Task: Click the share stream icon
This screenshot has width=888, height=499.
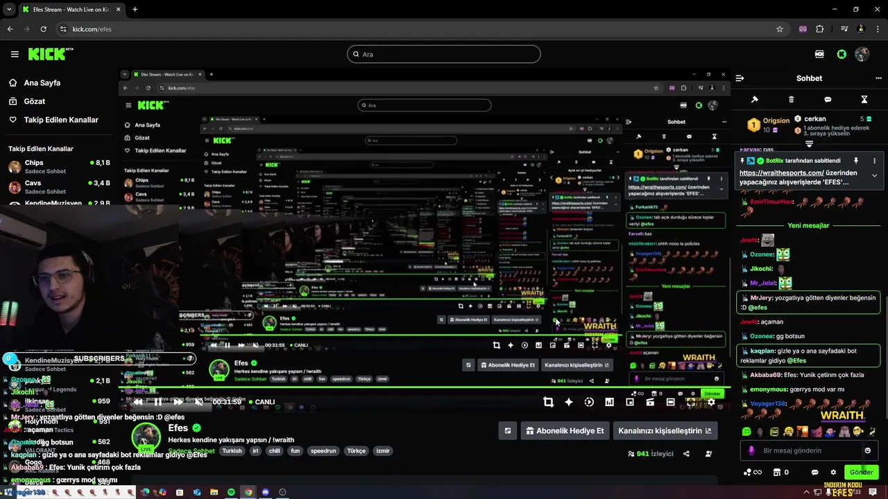Action: coord(686,454)
